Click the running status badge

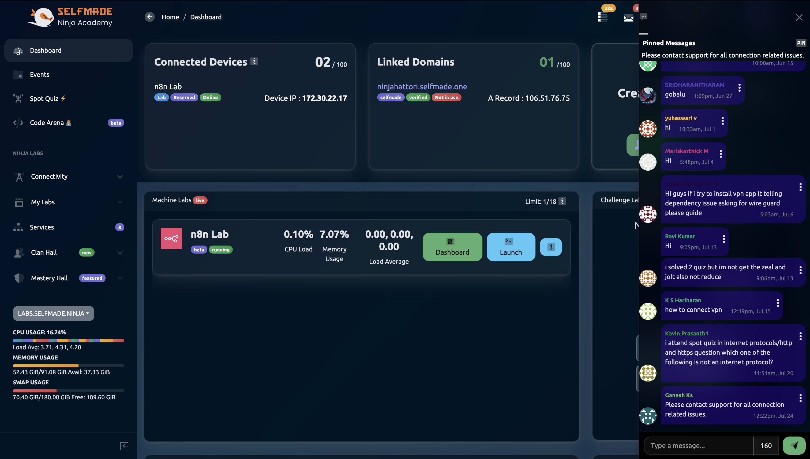pyautogui.click(x=221, y=250)
